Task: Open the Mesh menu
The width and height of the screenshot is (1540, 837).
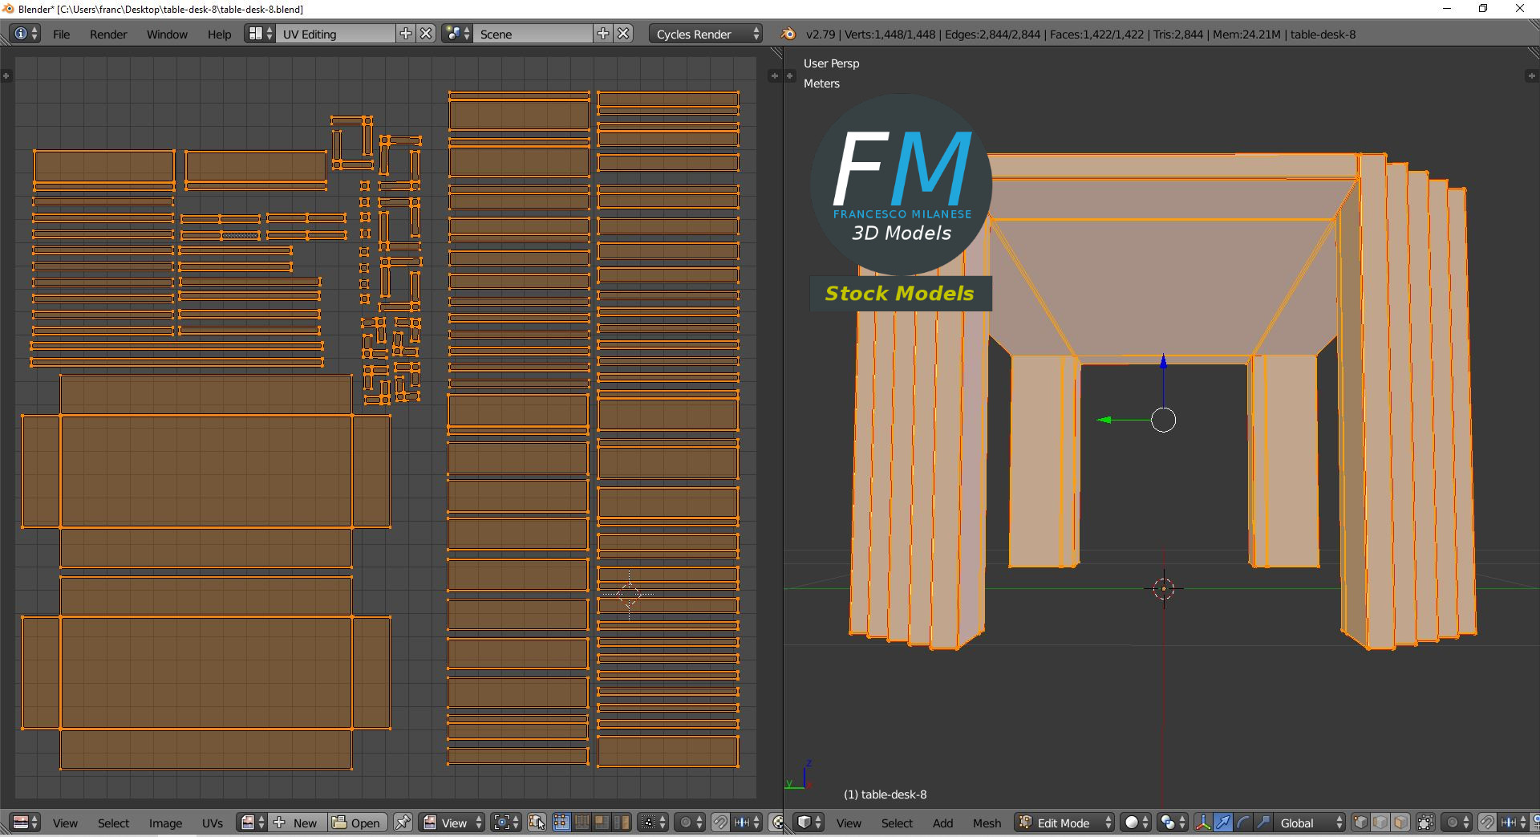Action: [987, 823]
